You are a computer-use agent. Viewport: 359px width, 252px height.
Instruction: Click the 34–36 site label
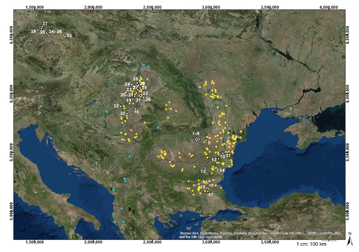pyautogui.click(x=55, y=31)
